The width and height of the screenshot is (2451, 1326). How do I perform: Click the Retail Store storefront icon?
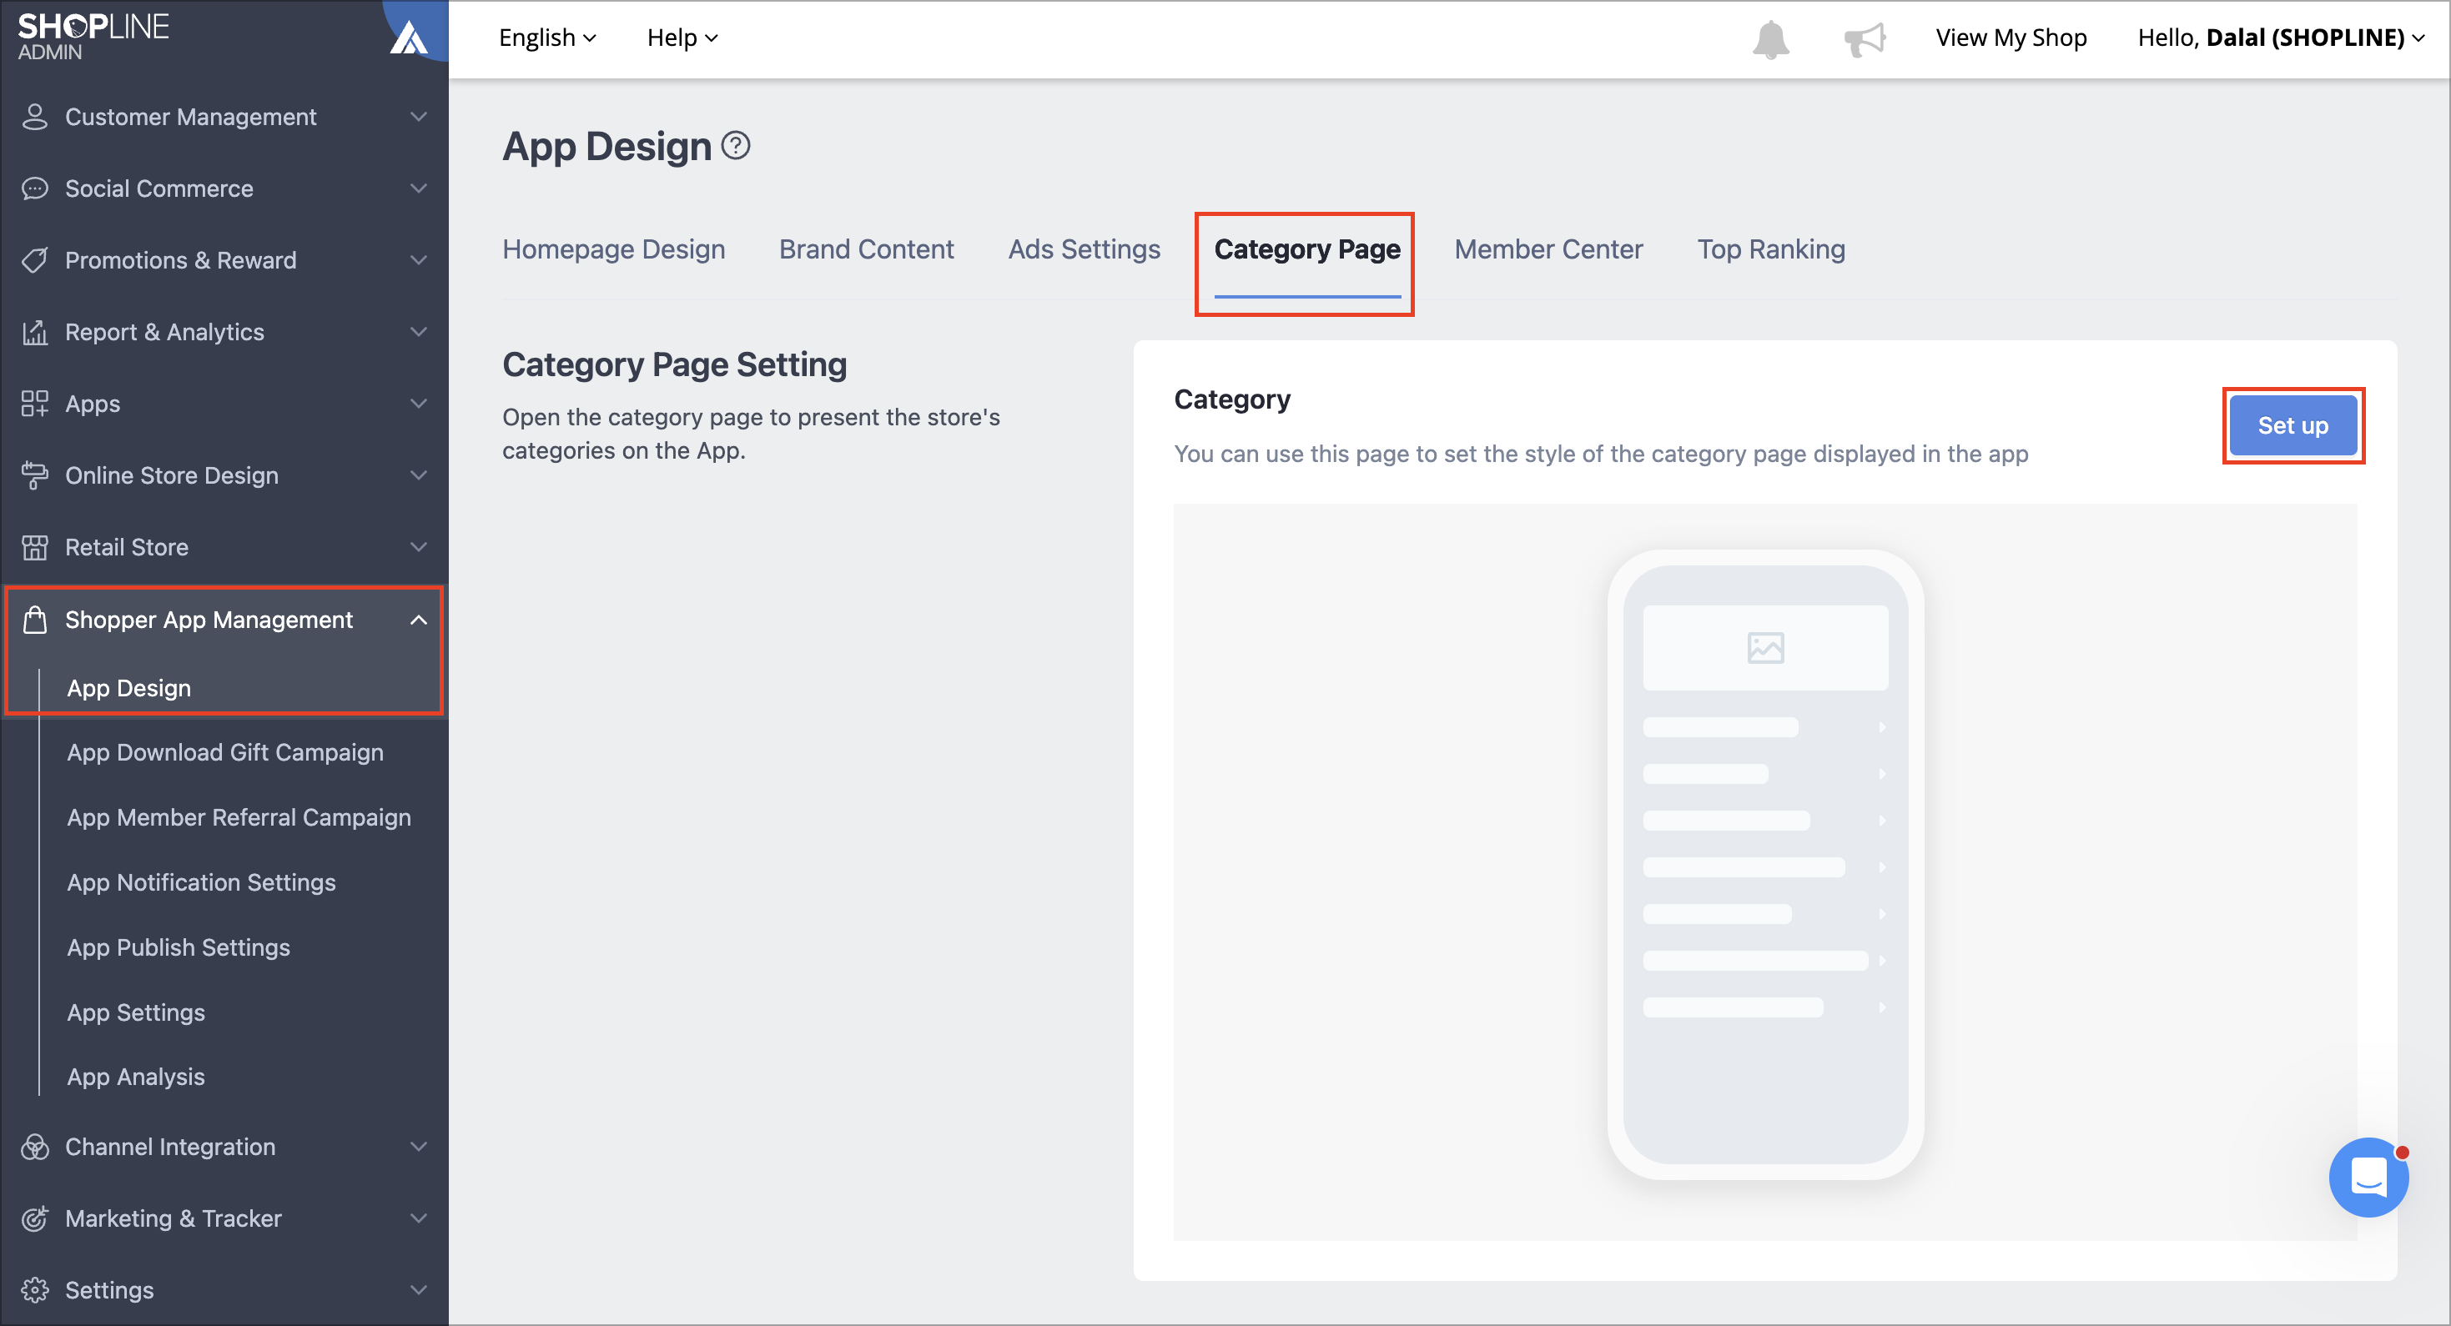point(34,547)
